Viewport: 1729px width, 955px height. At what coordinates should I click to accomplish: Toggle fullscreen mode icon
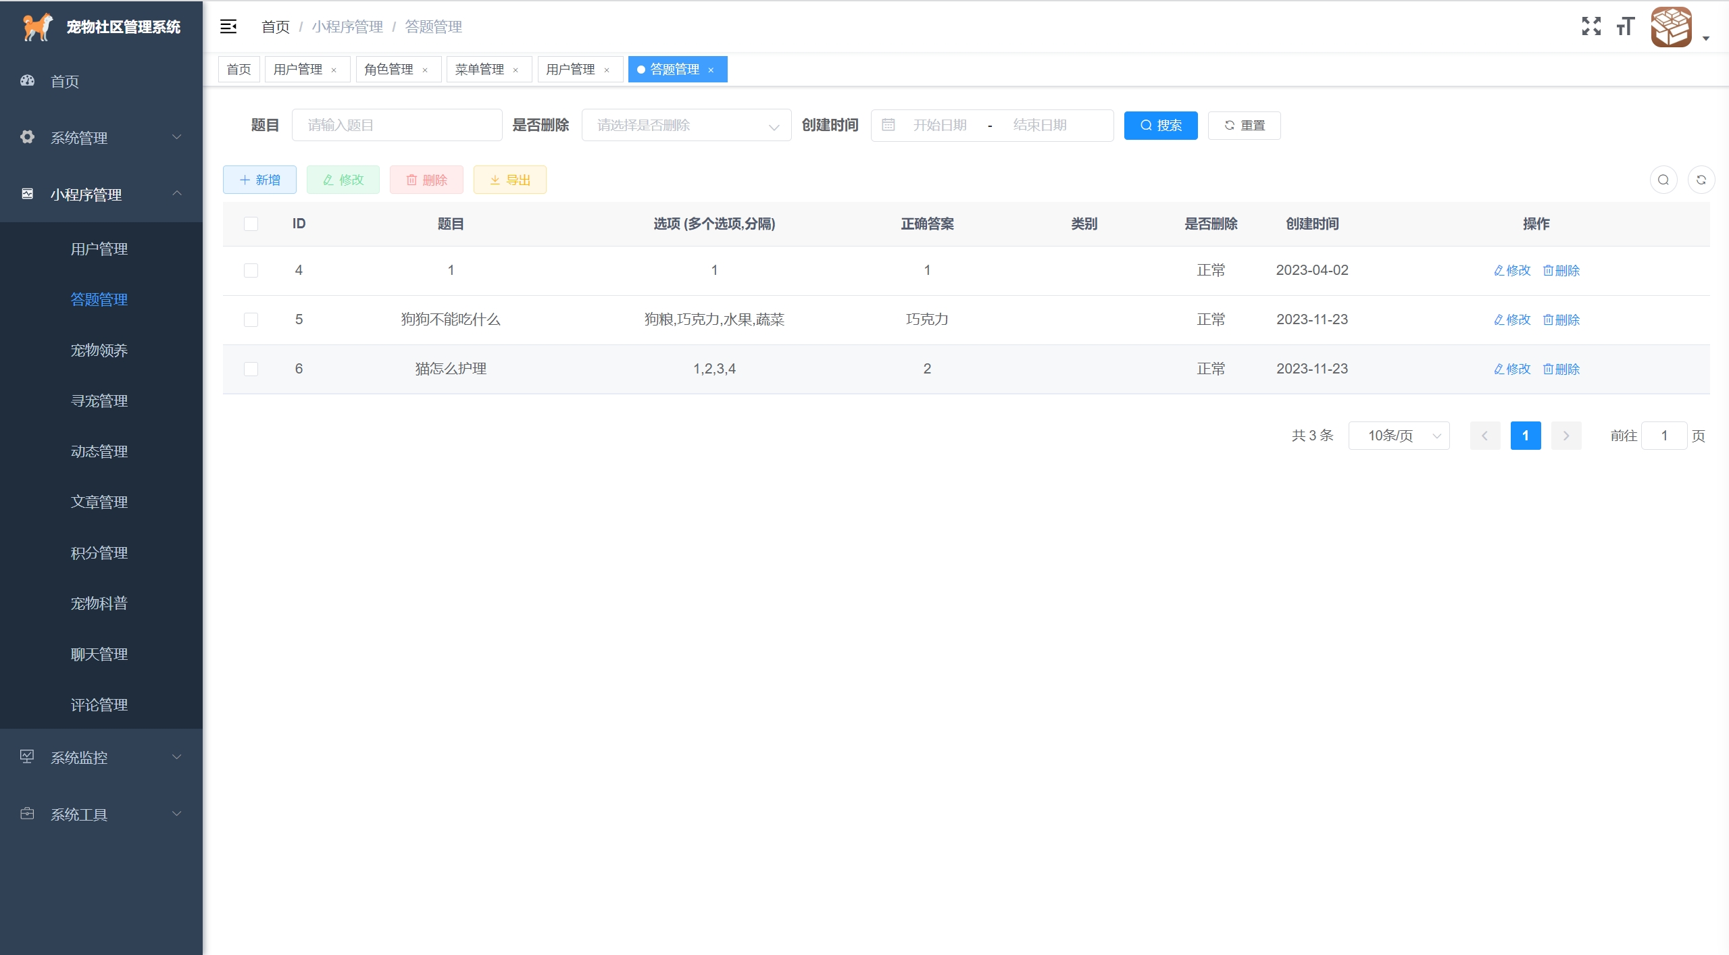tap(1591, 26)
